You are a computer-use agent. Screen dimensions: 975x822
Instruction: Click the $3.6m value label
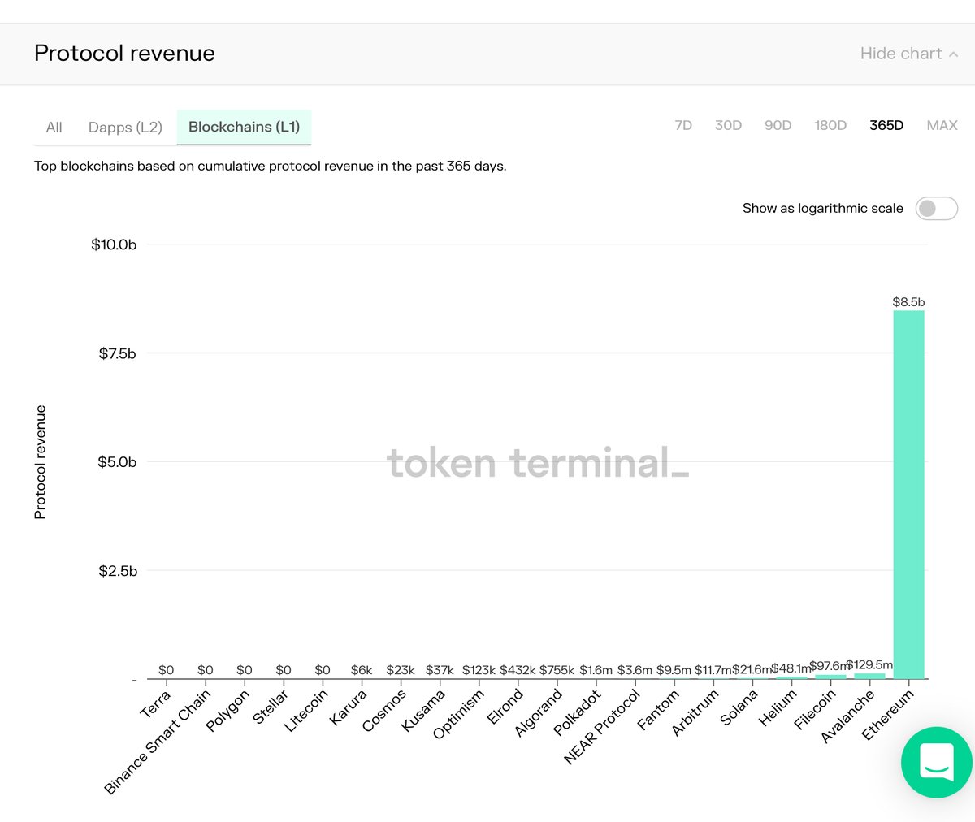pos(635,670)
